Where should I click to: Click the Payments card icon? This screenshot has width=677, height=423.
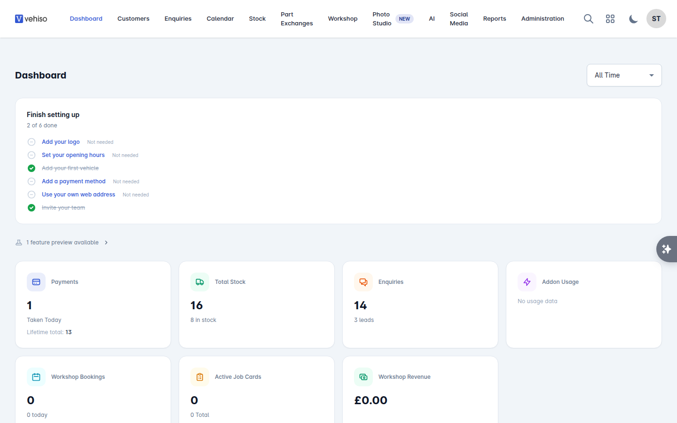tap(36, 282)
